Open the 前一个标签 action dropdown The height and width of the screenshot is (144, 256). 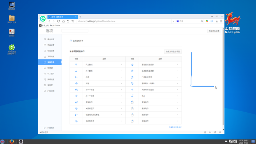pyautogui.click(x=104, y=90)
